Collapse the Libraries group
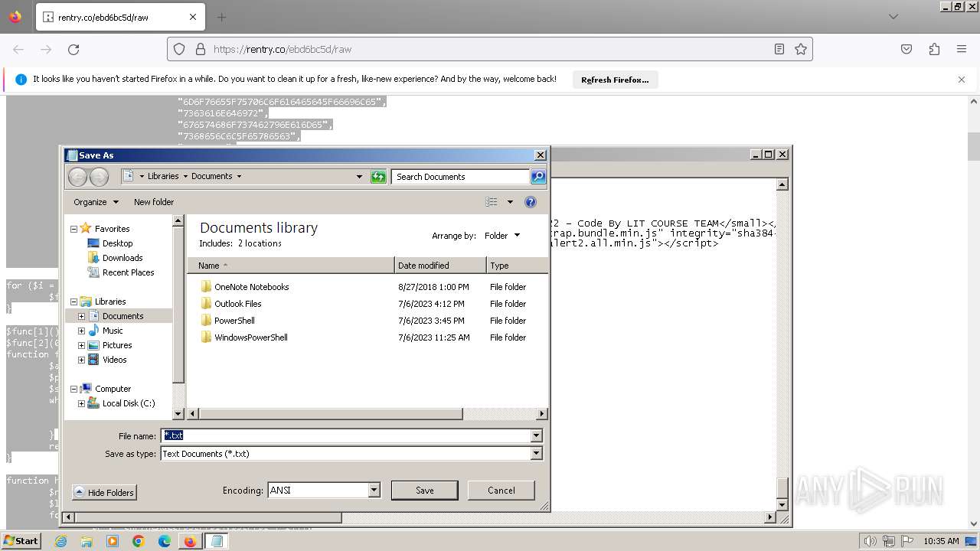Image resolution: width=980 pixels, height=551 pixels. click(74, 302)
